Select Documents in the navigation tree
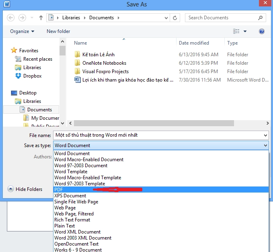Image resolution: width=273 pixels, height=252 pixels. (39, 110)
